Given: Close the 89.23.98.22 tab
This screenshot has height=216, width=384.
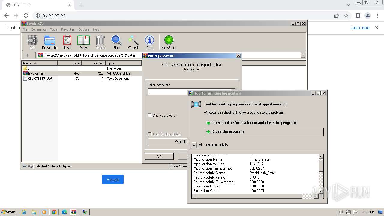Looking at the screenshot, I should point(70,5).
